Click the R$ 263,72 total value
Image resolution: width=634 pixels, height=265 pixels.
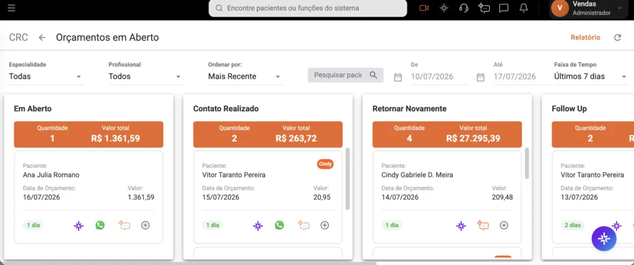pos(296,139)
